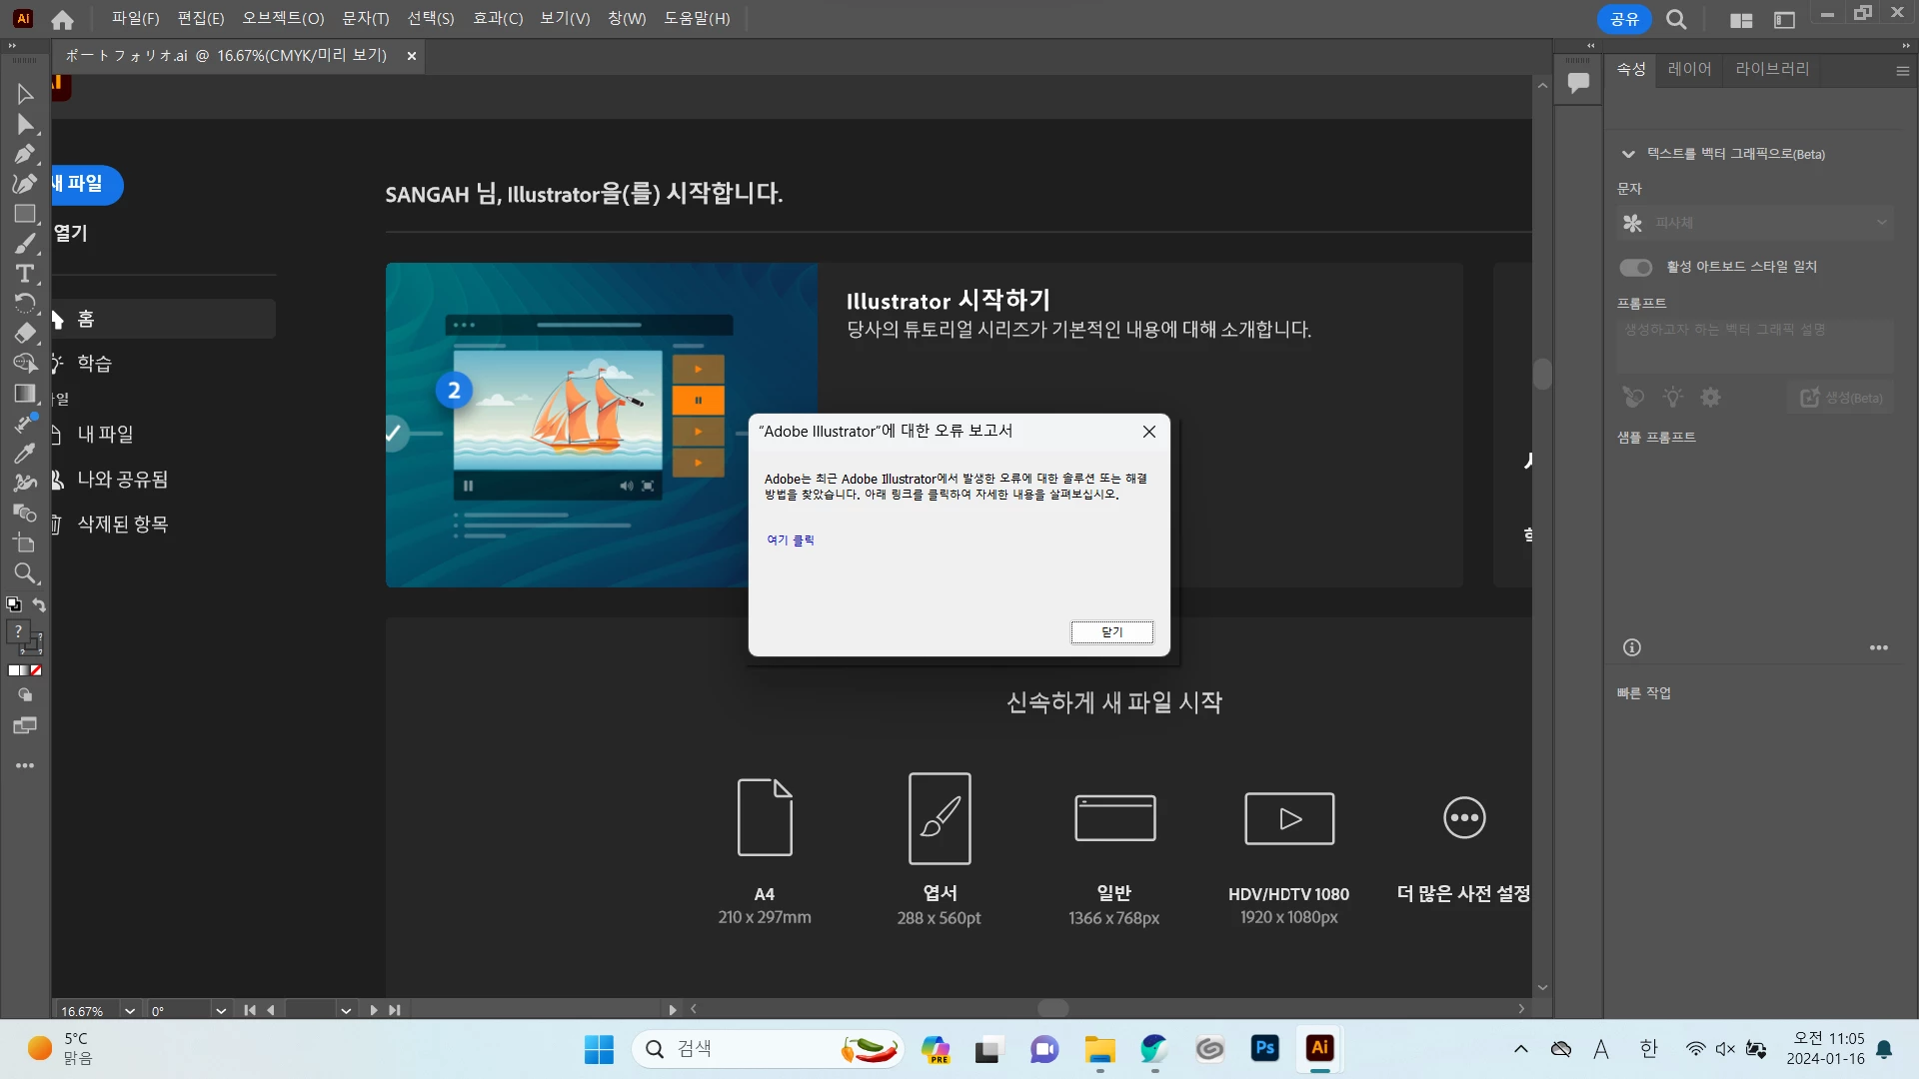Screen dimensions: 1919x1079
Task: Open the 효과(C) menu
Action: click(497, 19)
